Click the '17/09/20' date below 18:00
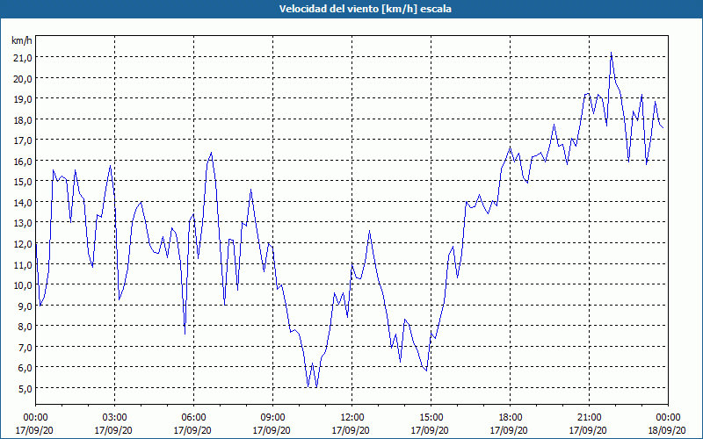This screenshot has height=439, width=703. (x=510, y=430)
